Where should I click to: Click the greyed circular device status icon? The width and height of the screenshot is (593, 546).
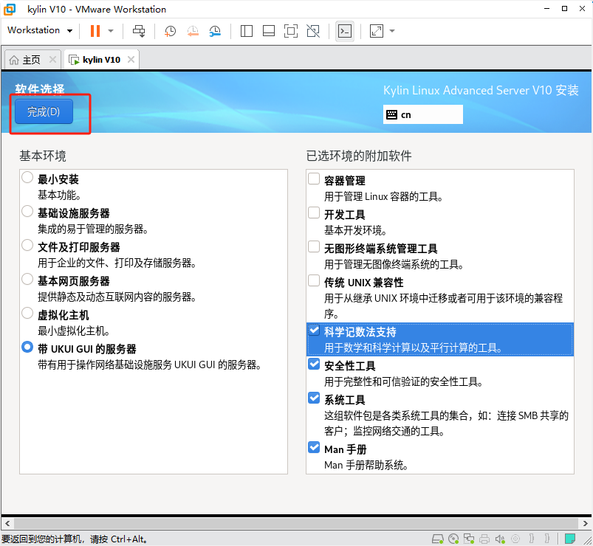coord(515,539)
